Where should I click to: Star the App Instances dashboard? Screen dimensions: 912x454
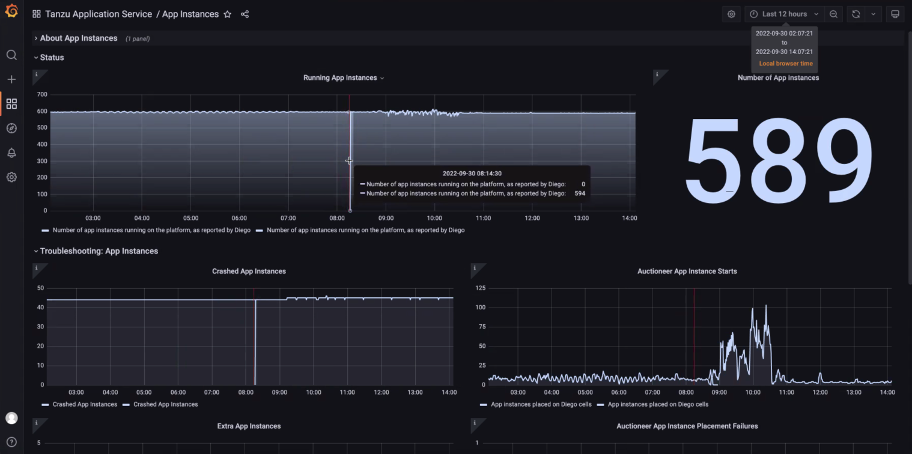[x=227, y=14]
